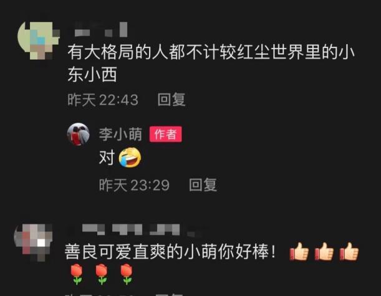Image resolution: width=381 pixels, height=296 pixels.
Task: Select the comment 善良可爱直爽的小萌你好棒
Action: point(170,252)
